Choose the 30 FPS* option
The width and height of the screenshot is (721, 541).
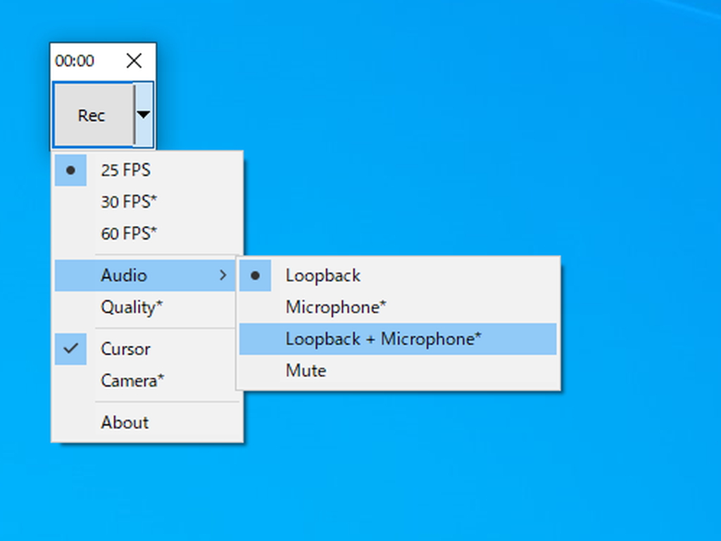(x=147, y=202)
